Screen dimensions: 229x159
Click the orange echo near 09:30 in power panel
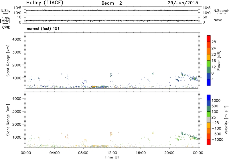point(94,87)
